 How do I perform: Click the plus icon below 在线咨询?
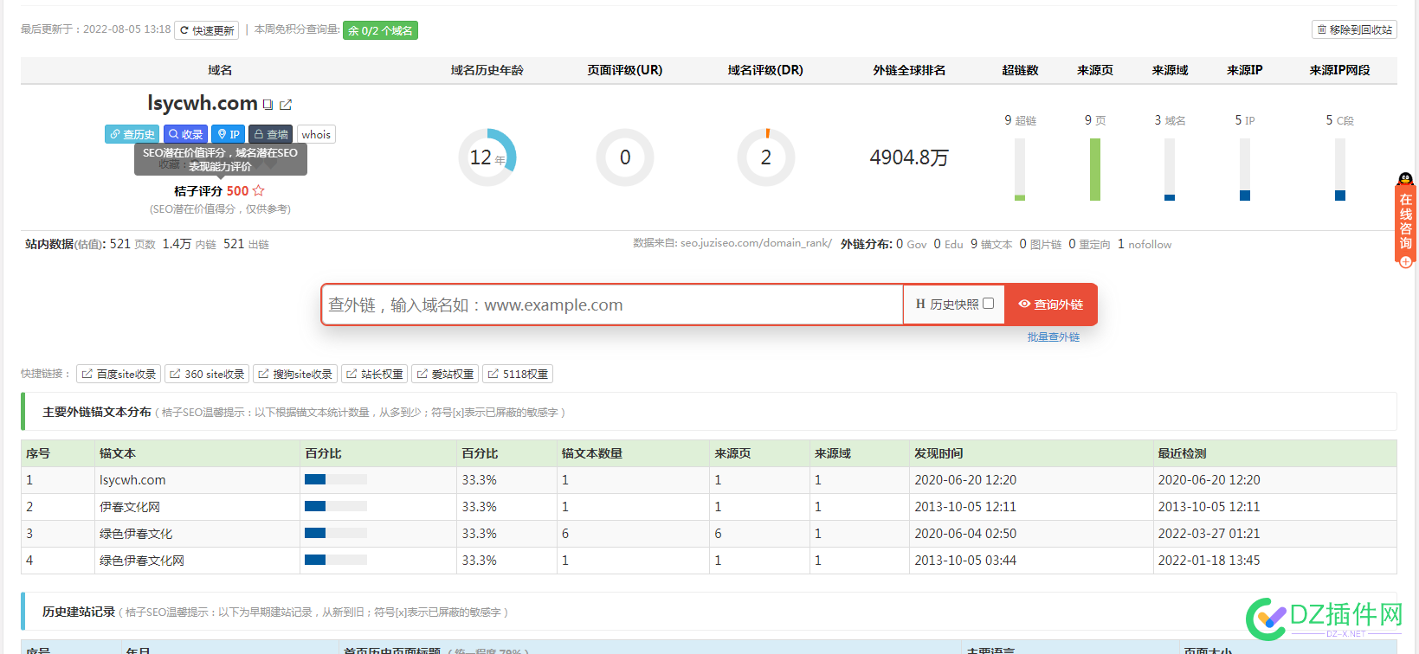point(1405,261)
